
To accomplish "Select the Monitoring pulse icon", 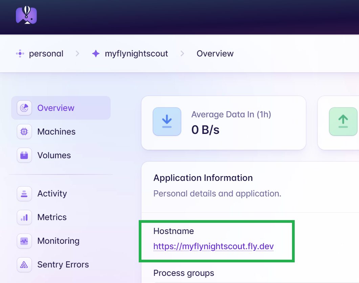I will 24,241.
